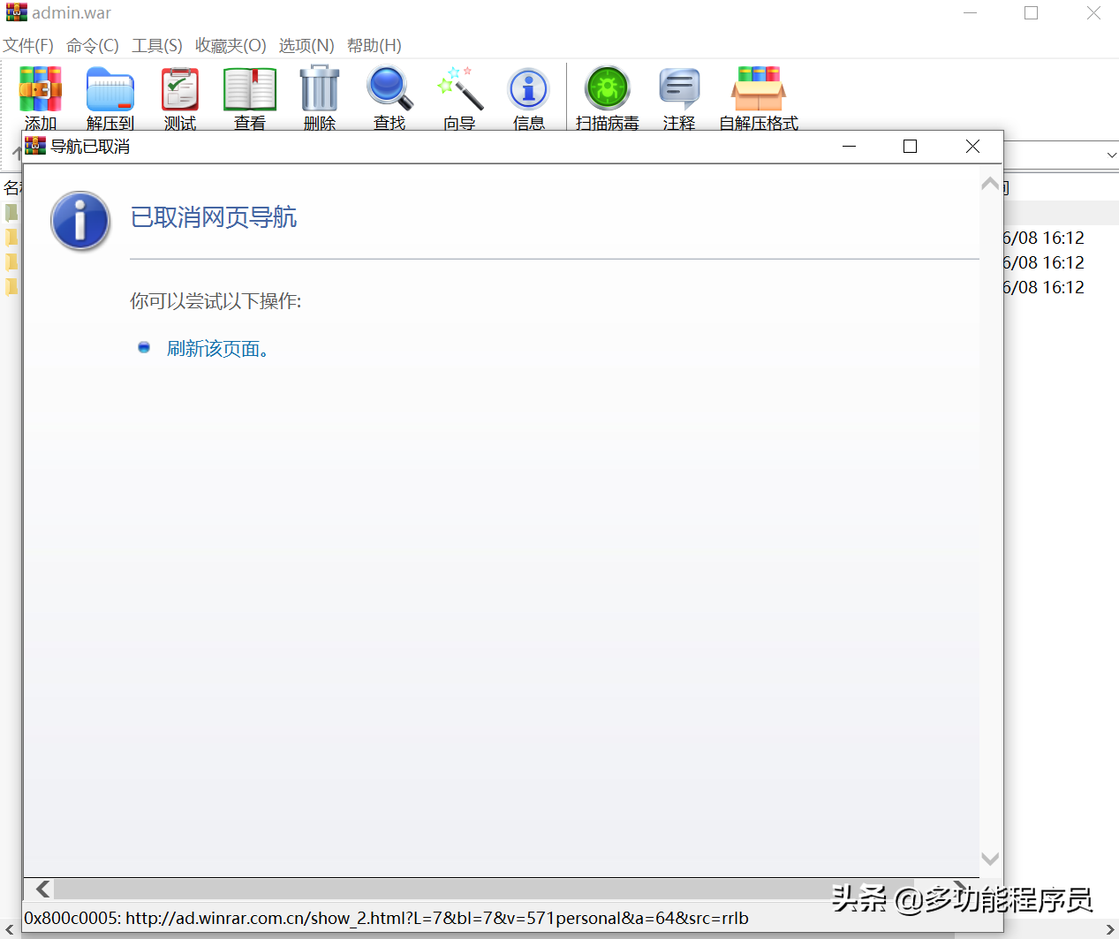
Task: Click the blue information icon in dialog
Action: pyautogui.click(x=80, y=221)
